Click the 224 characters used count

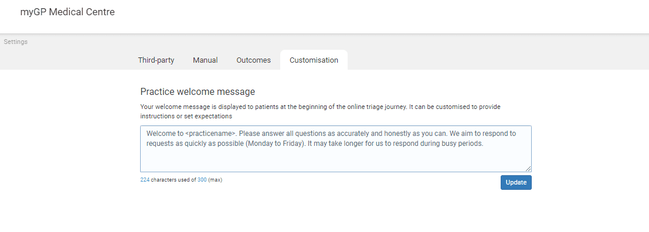point(145,180)
